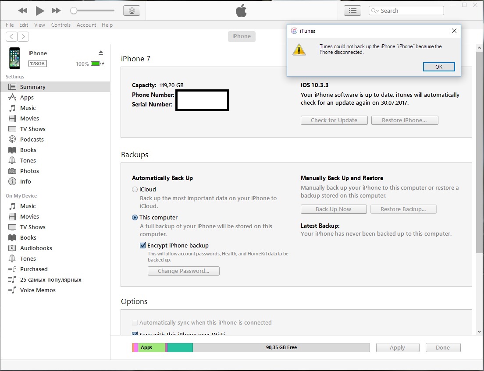Select the iCloud backup radio button

click(x=135, y=189)
